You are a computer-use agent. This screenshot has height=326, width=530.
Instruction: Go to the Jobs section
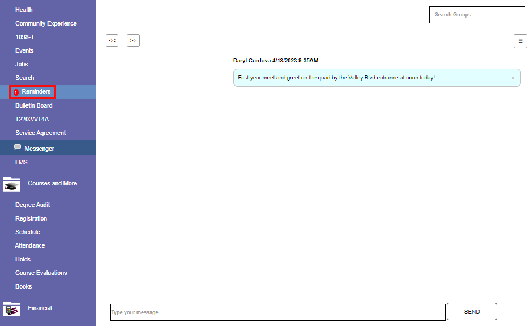(x=22, y=64)
